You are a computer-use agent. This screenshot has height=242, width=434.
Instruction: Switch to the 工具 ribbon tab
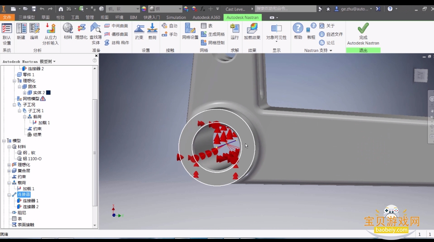(75, 17)
